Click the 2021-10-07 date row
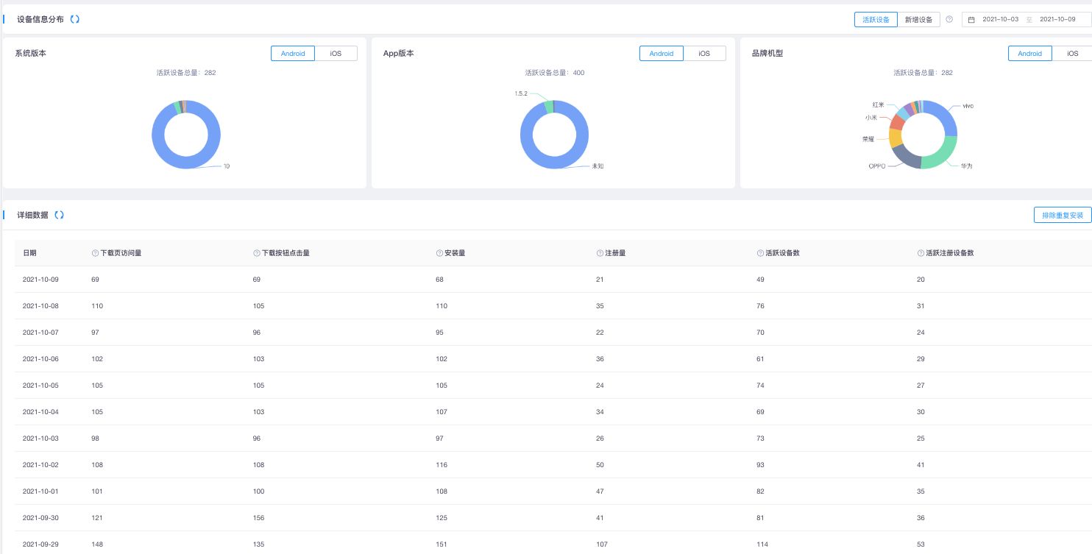 (x=553, y=333)
